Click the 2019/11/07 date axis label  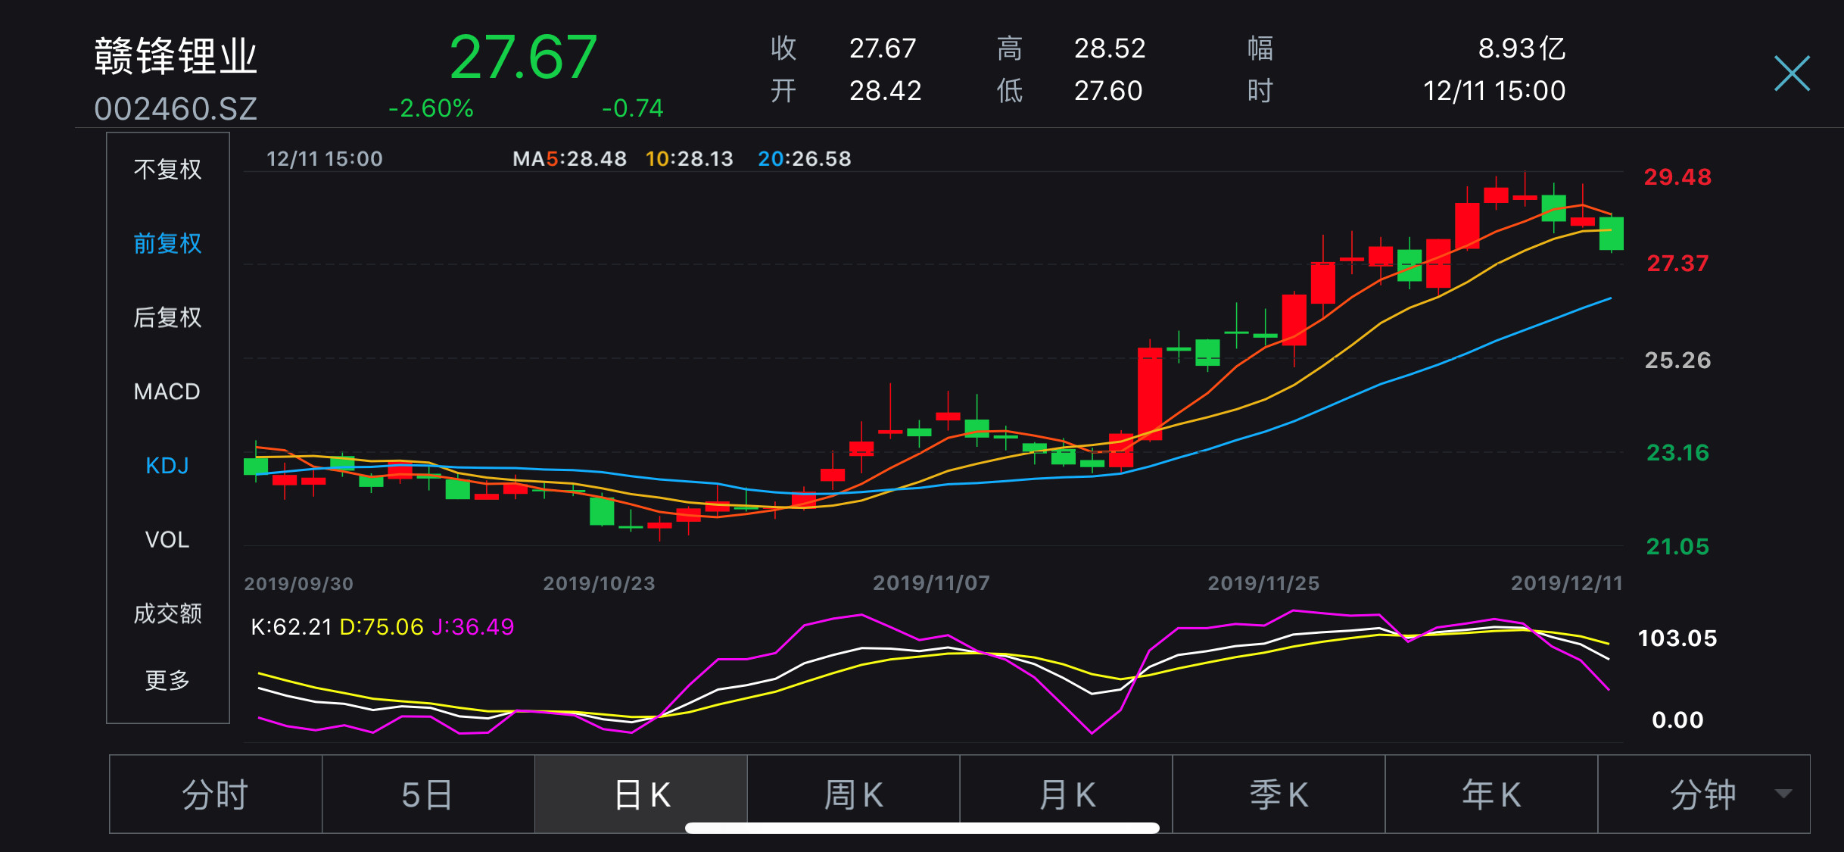(x=931, y=583)
